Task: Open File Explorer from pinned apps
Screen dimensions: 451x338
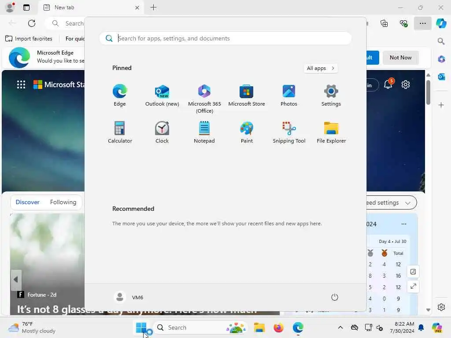Action: pos(331,132)
